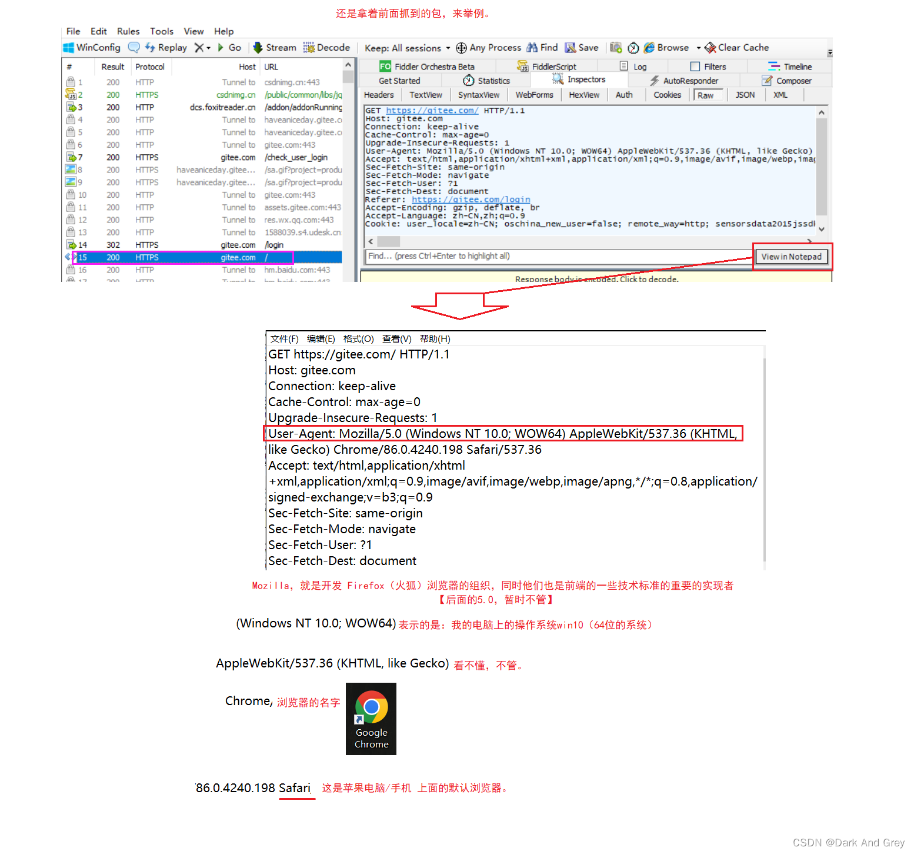Select session 3 dcs.foxitreader.cn row
The width and height of the screenshot is (914, 854).
tap(203, 107)
